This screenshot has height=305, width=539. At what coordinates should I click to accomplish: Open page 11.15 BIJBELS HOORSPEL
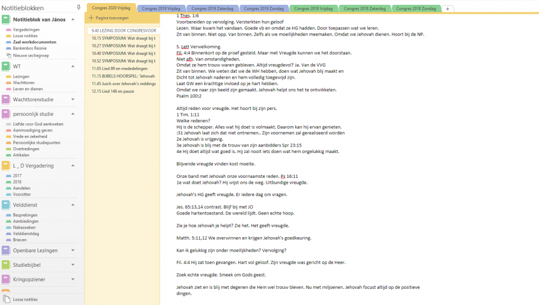point(123,76)
